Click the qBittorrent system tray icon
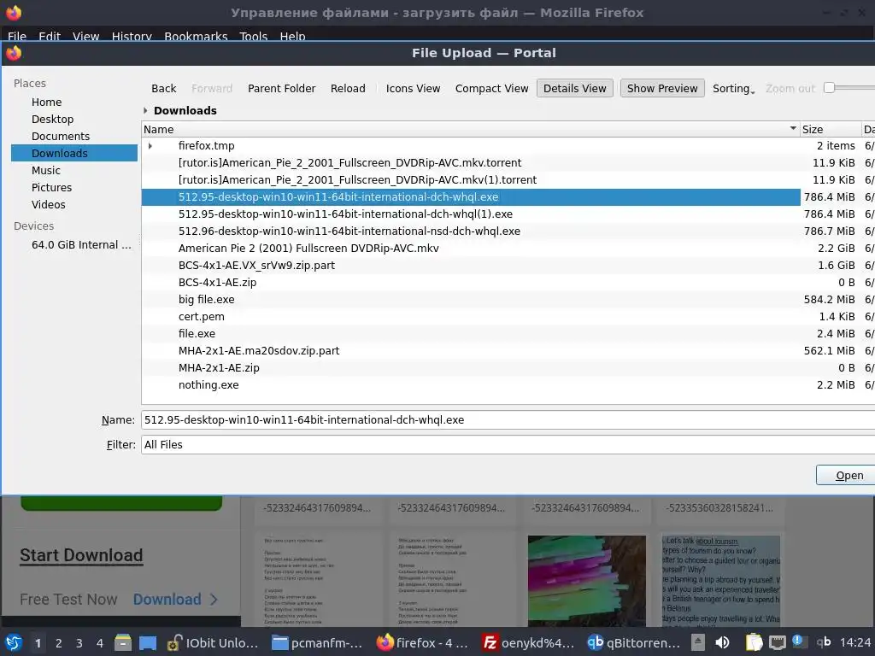Viewport: 875px width, 656px height. click(823, 642)
